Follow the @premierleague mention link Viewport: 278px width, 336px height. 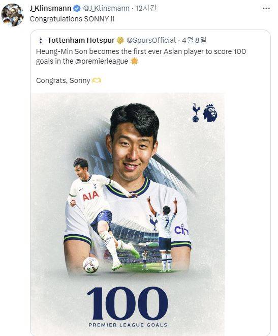[x=102, y=61]
